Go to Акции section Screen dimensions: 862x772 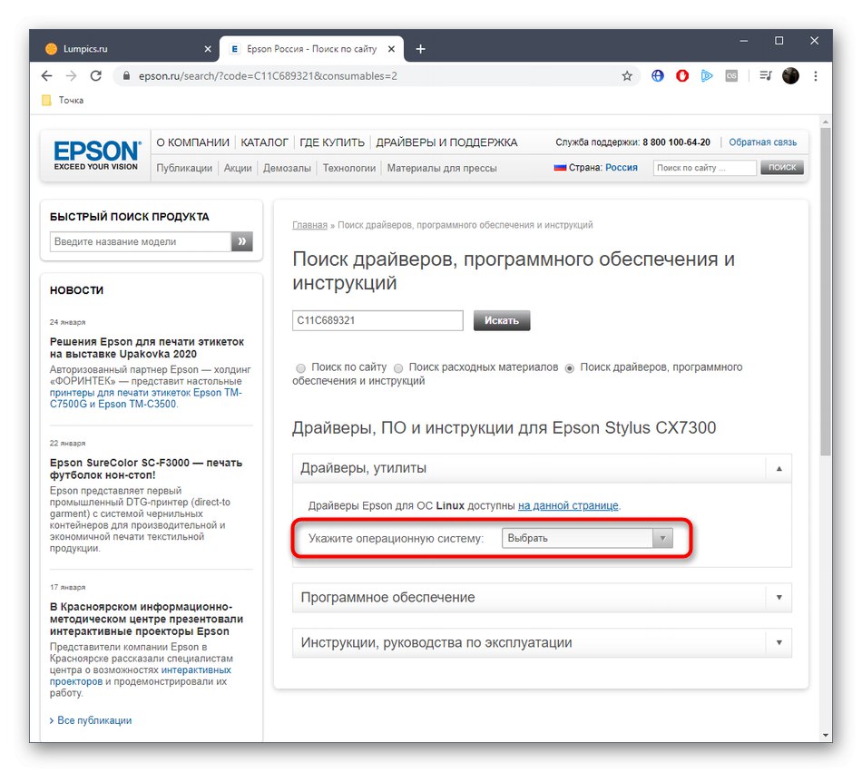tap(238, 168)
